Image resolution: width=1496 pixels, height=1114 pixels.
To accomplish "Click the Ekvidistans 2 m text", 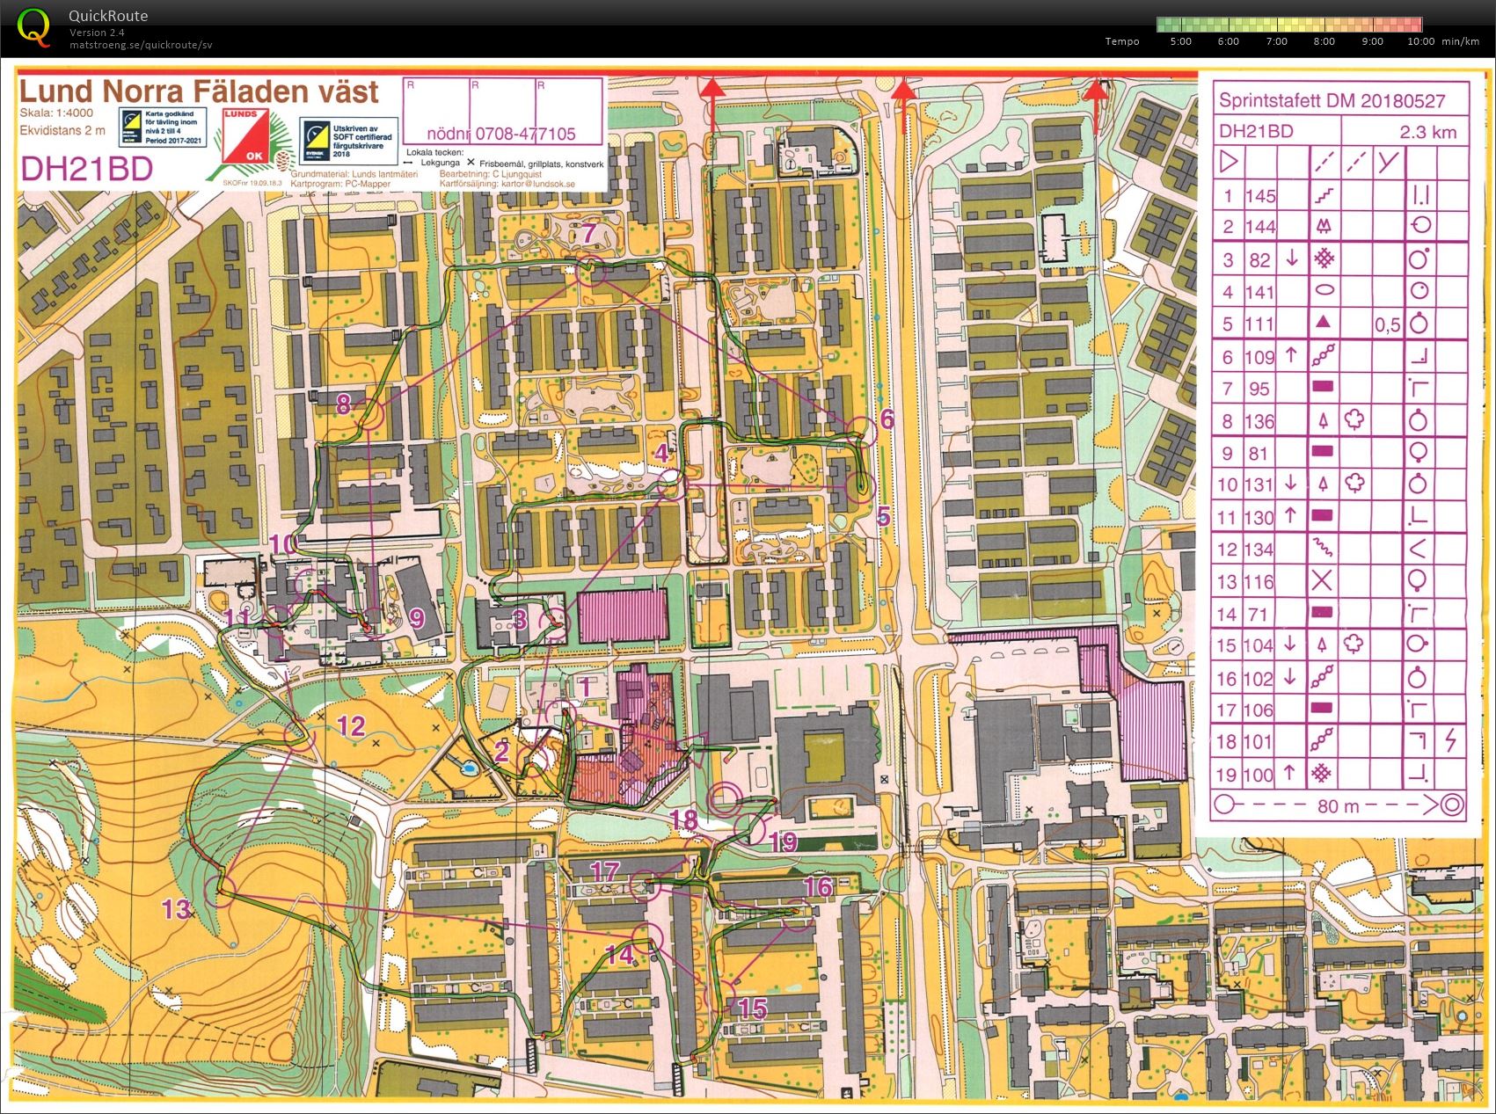I will (62, 131).
